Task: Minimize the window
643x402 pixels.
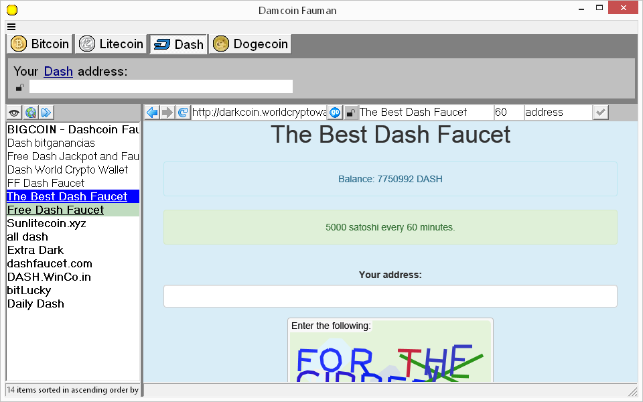Action: [x=581, y=9]
